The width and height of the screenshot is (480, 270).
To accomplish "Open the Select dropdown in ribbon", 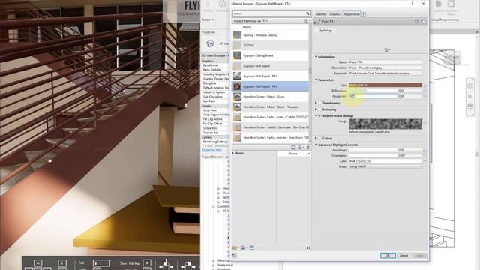I will pyautogui.click(x=208, y=19).
